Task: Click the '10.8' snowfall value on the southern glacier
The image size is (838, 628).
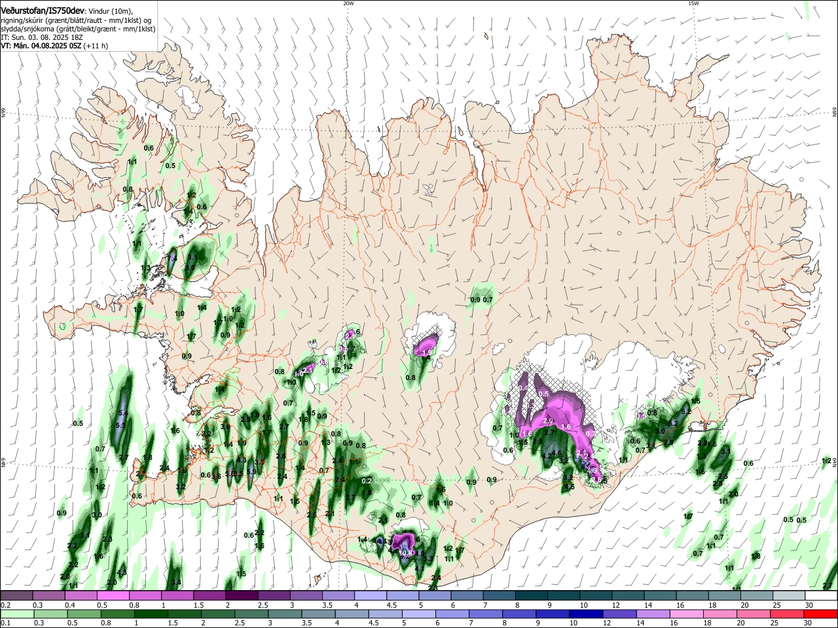Action: (406, 553)
